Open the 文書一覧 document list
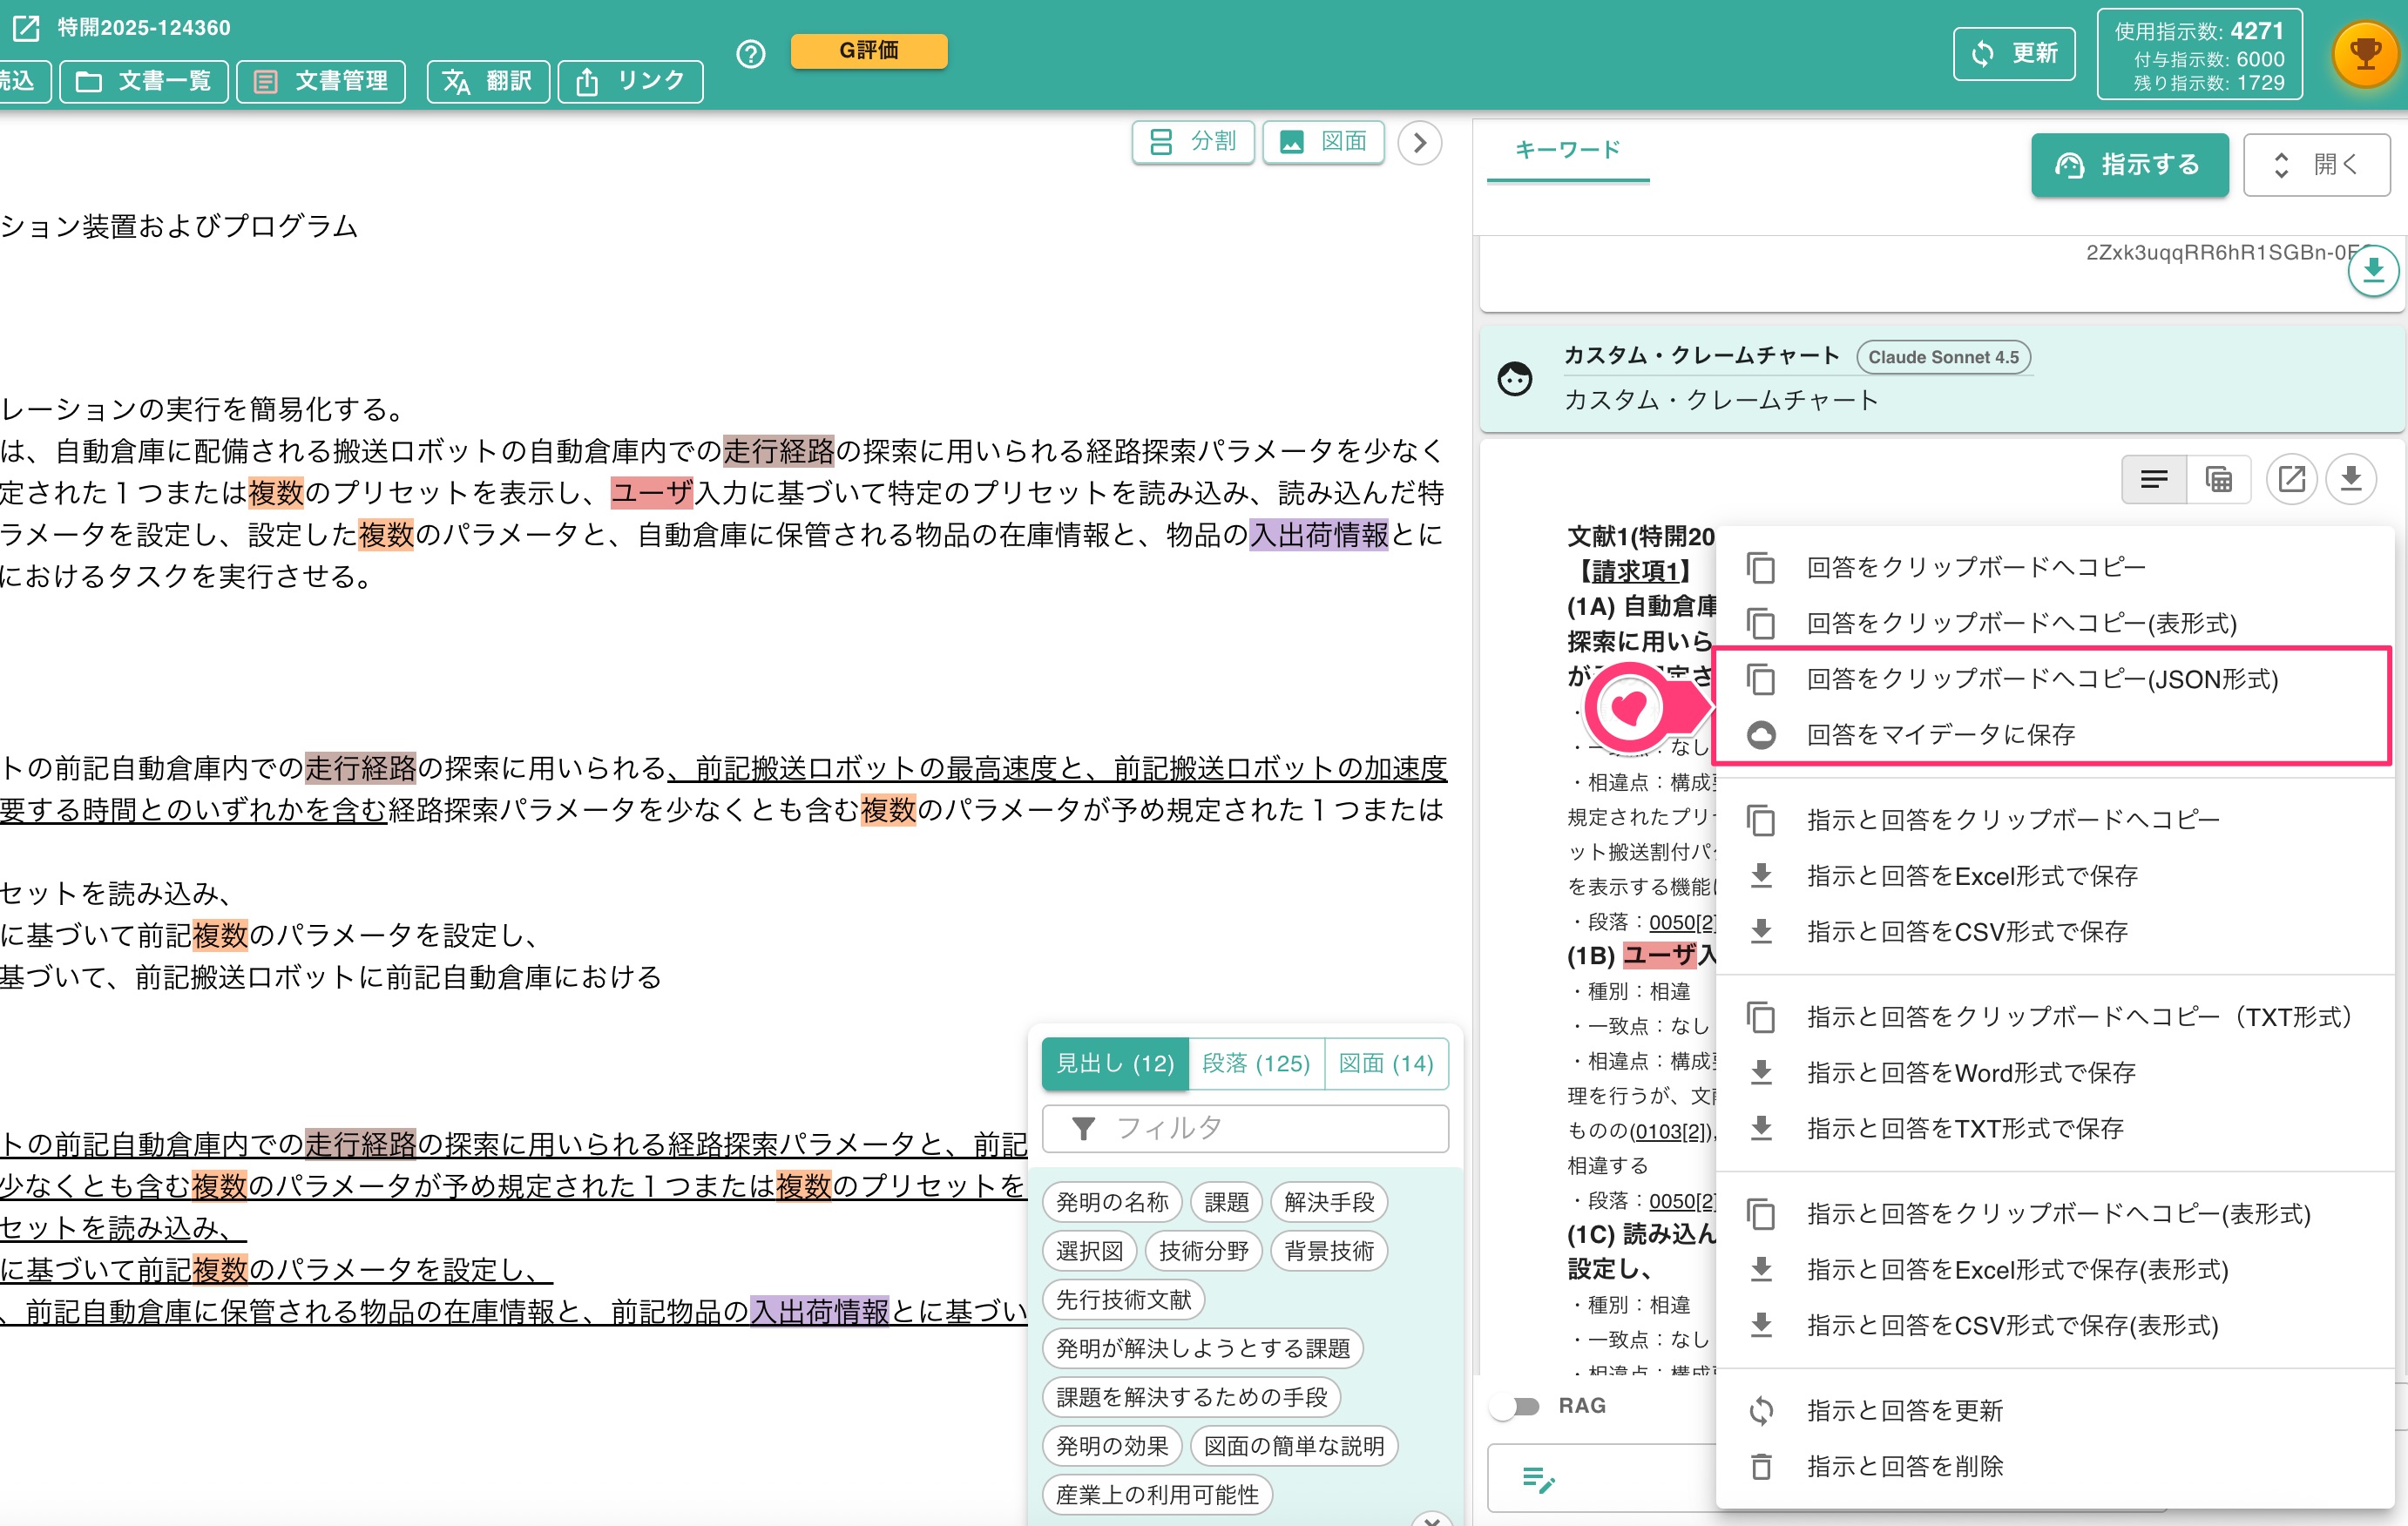Viewport: 2408px width, 1526px height. coord(144,81)
